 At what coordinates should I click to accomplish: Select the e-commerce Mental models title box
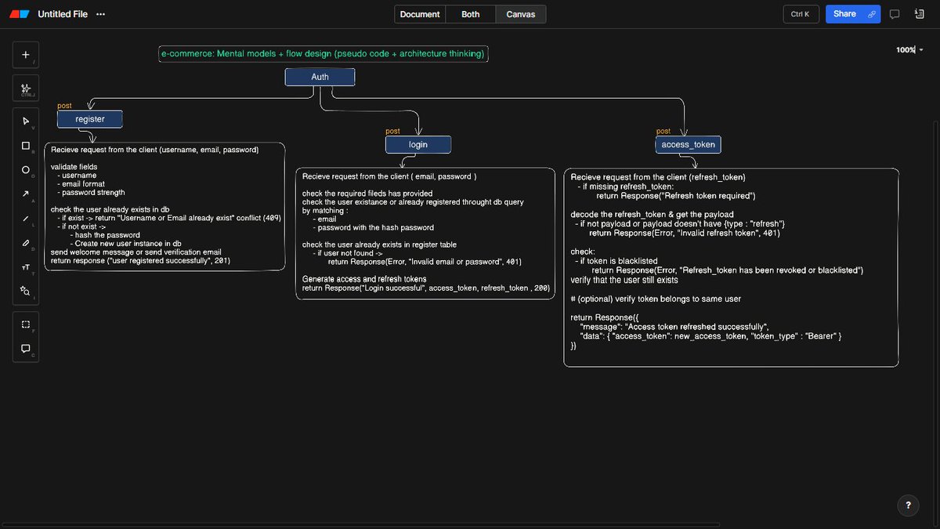coord(324,54)
